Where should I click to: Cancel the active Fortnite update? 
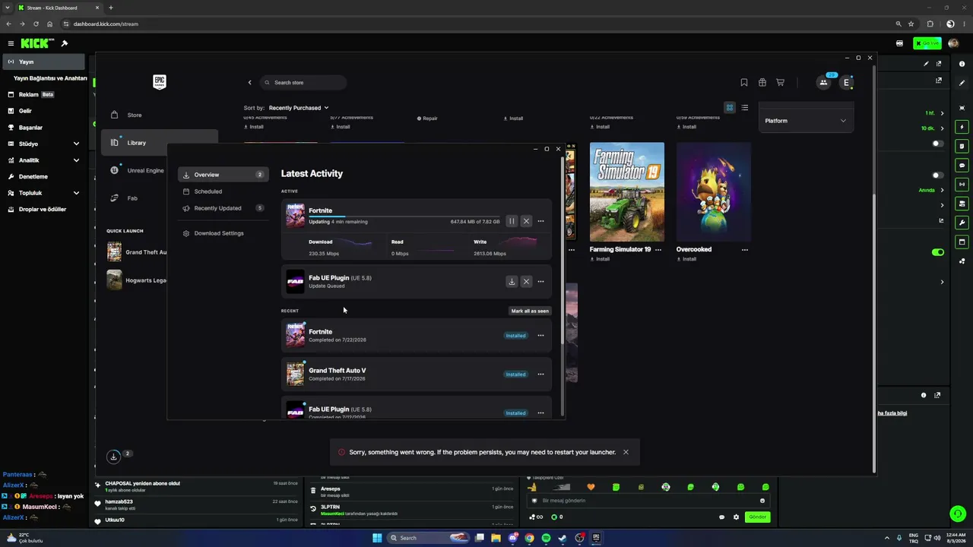pyautogui.click(x=526, y=221)
